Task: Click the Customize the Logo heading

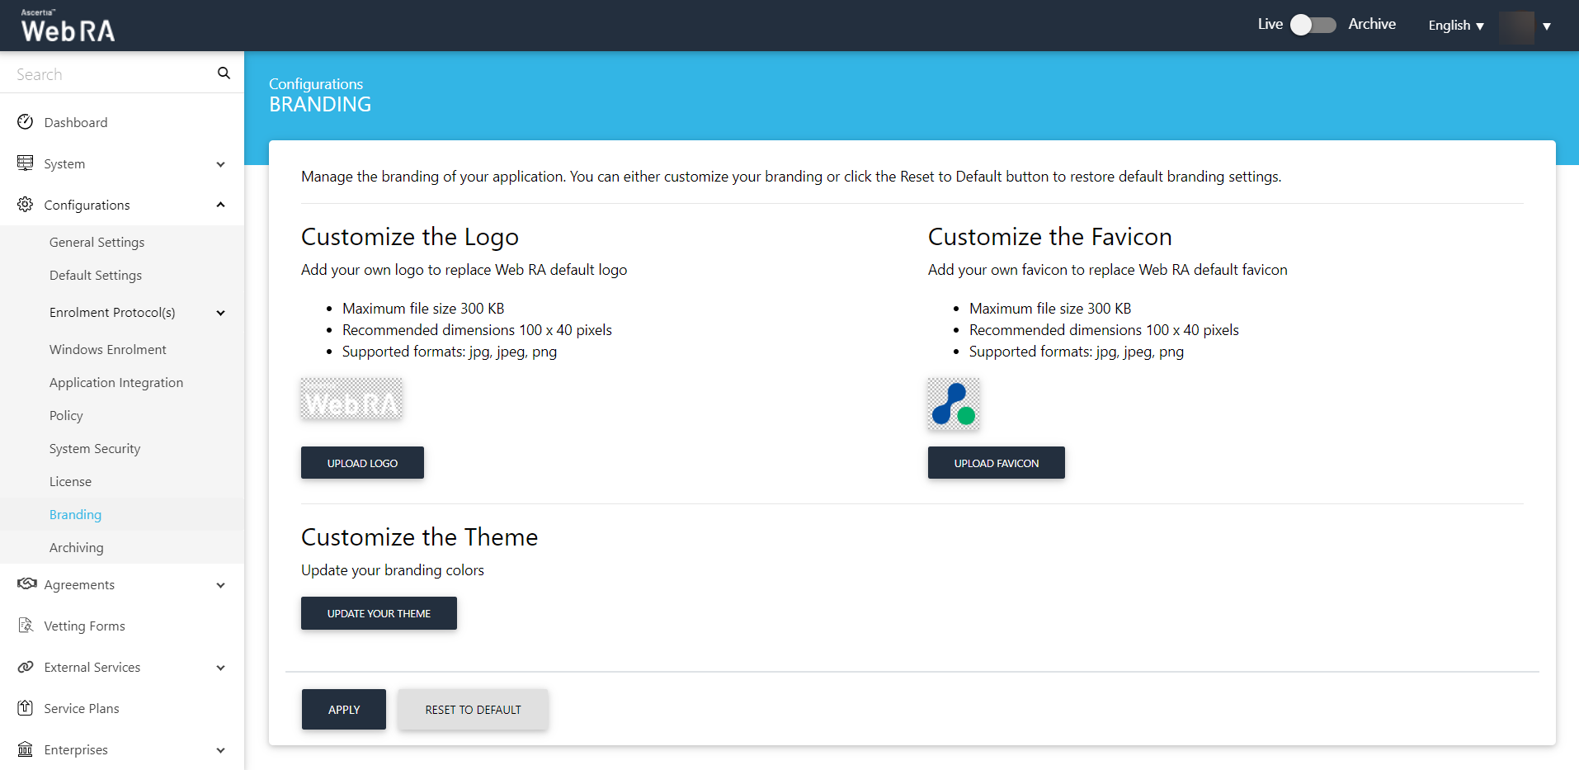Action: [410, 237]
